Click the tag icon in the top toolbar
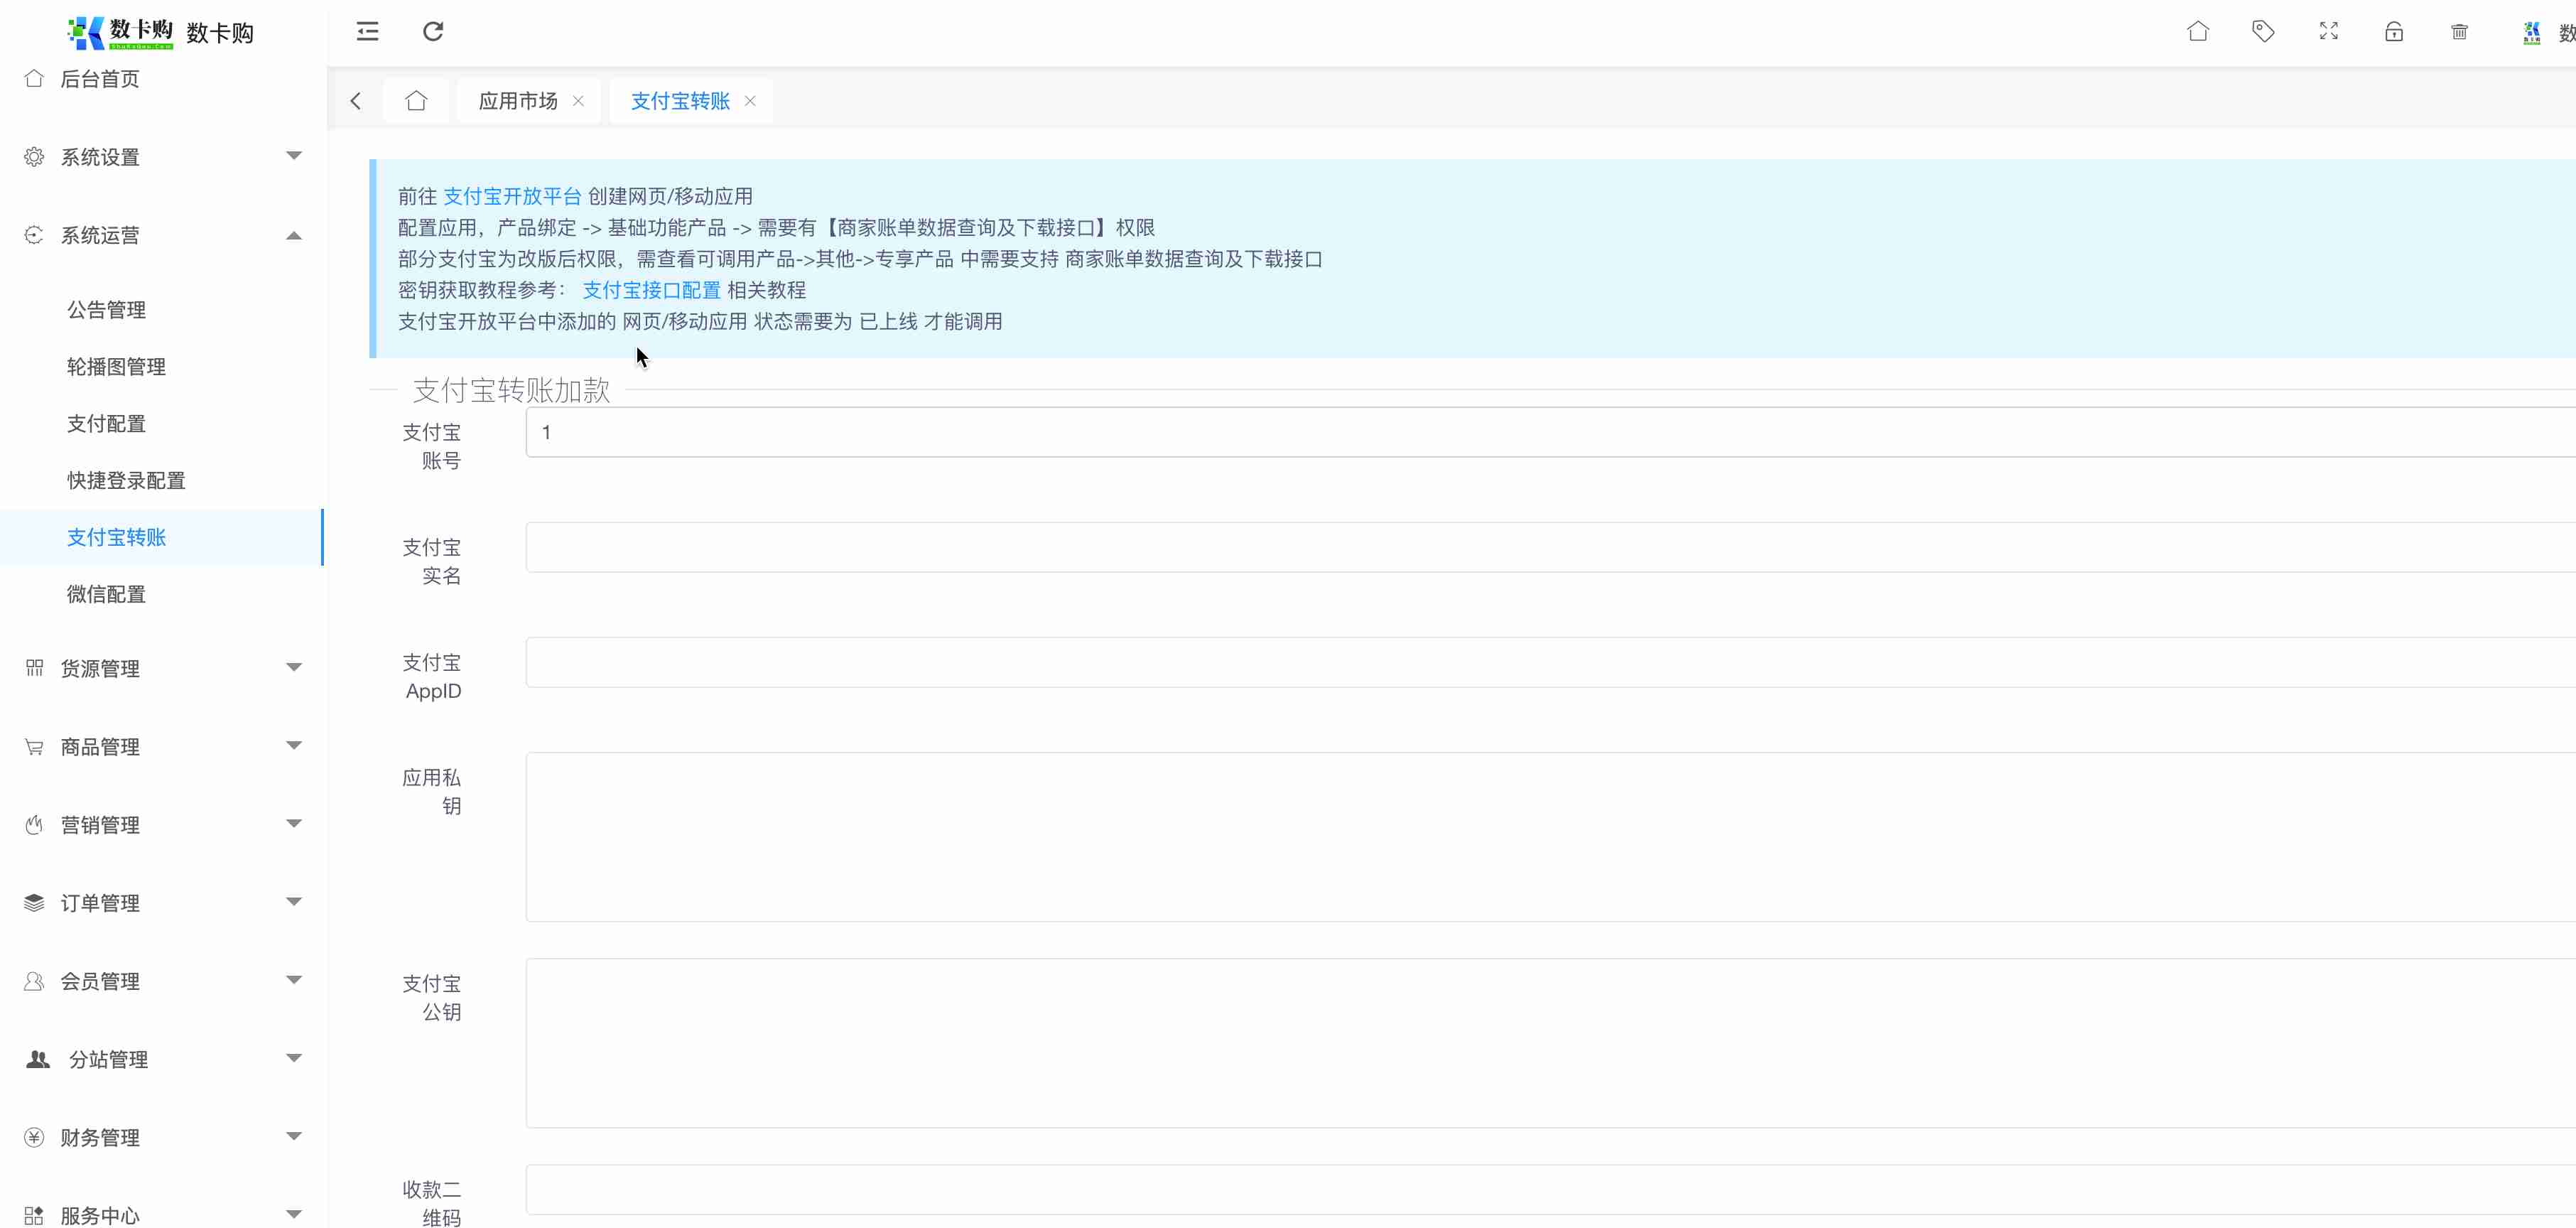2576x1228 pixels. (2263, 32)
